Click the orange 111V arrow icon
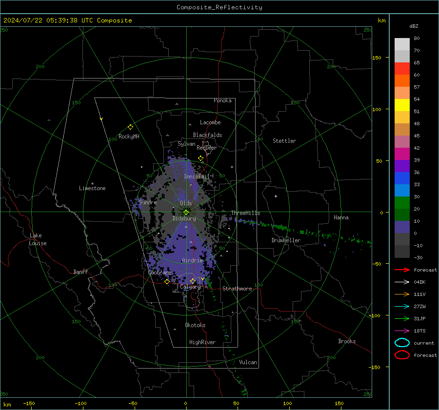This screenshot has height=410, width=439. (402, 294)
